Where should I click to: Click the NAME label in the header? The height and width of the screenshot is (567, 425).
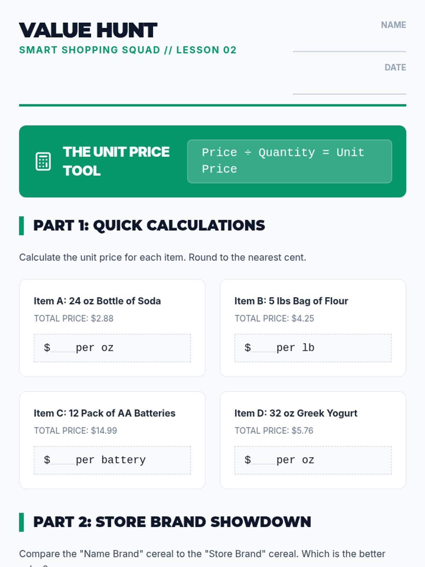tap(393, 25)
